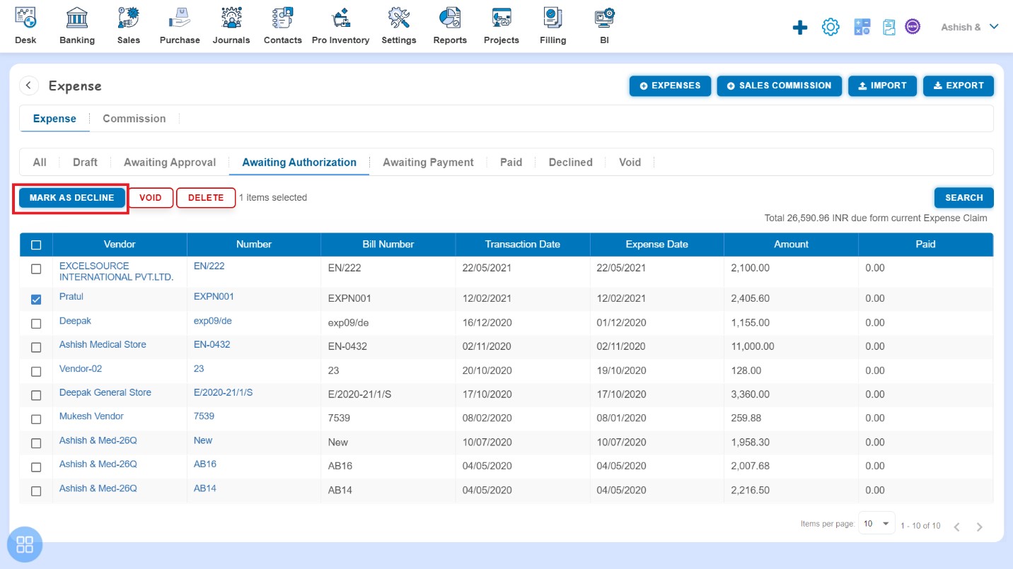This screenshot has height=569, width=1013.
Task: Click the blue plus quick-add icon
Action: click(800, 28)
